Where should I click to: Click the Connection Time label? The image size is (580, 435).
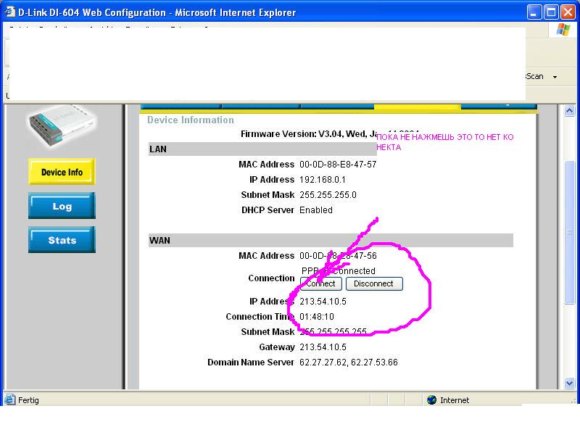[x=260, y=317]
